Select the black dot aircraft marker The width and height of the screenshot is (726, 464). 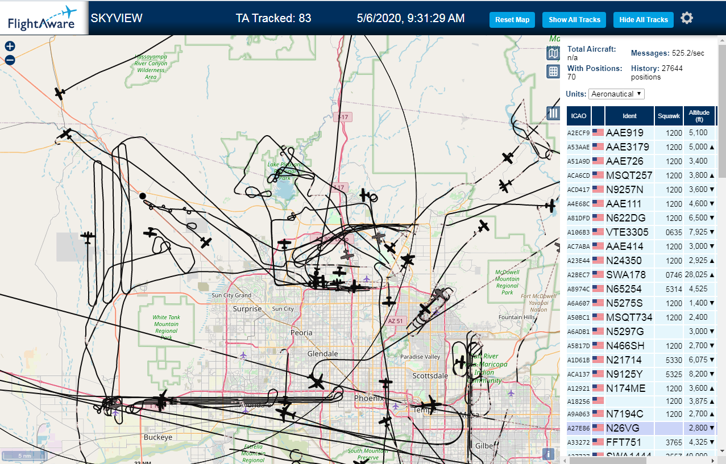(x=143, y=196)
